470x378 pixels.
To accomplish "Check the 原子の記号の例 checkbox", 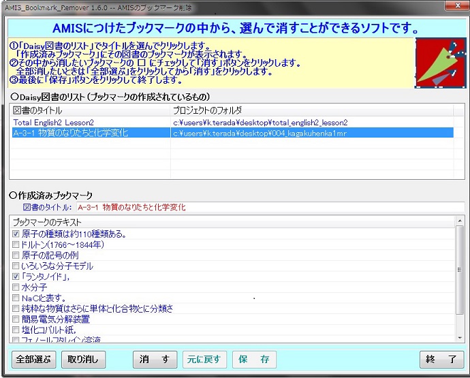I will point(16,255).
